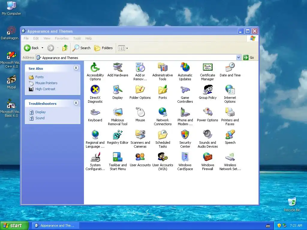Open Certificate Manager
This screenshot has height=230, width=307.
tap(207, 72)
